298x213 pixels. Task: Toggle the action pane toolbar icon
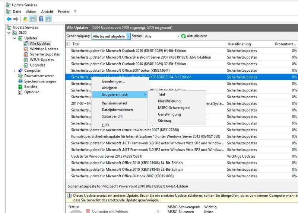(x=49, y=19)
